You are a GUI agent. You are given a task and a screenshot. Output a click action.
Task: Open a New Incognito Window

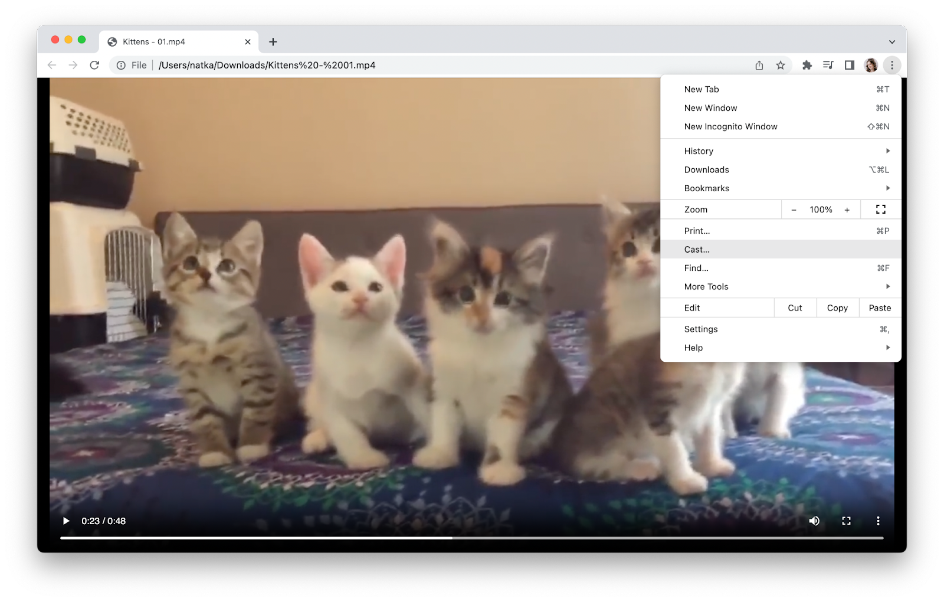pyautogui.click(x=781, y=126)
